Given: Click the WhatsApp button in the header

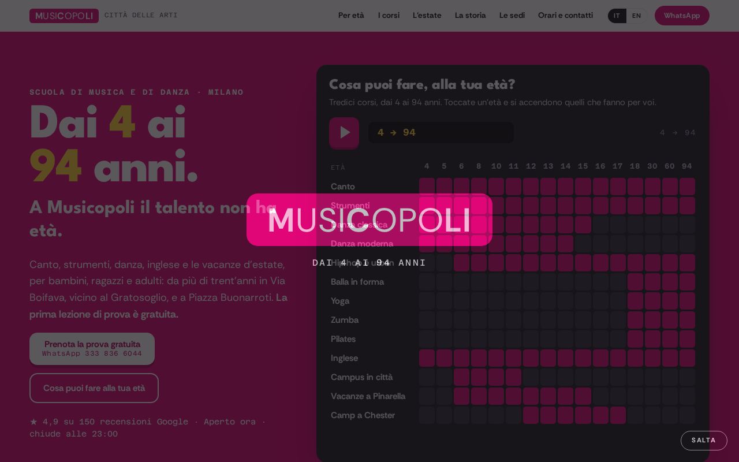Looking at the screenshot, I should pos(682,16).
